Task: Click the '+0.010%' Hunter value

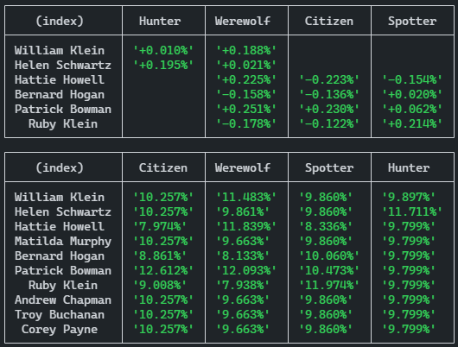Action: click(163, 50)
